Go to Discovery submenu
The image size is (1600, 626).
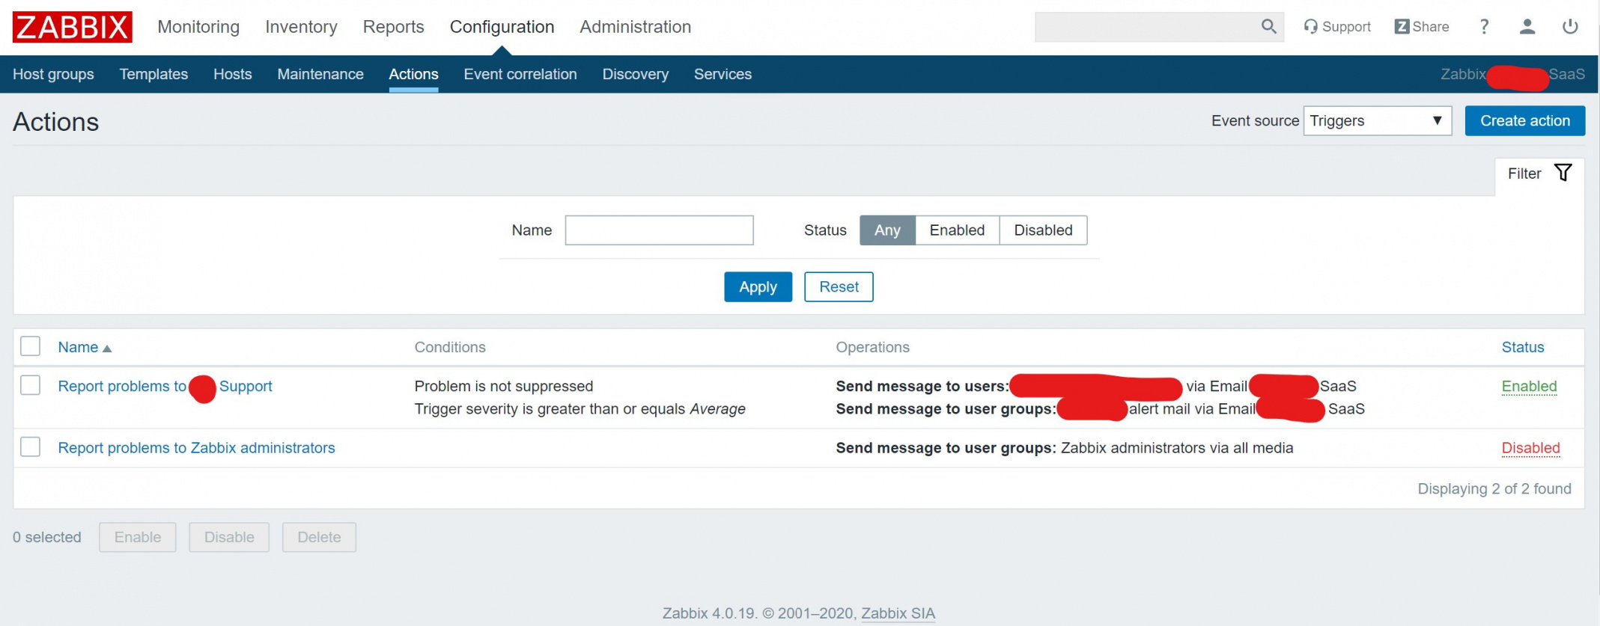coord(636,74)
